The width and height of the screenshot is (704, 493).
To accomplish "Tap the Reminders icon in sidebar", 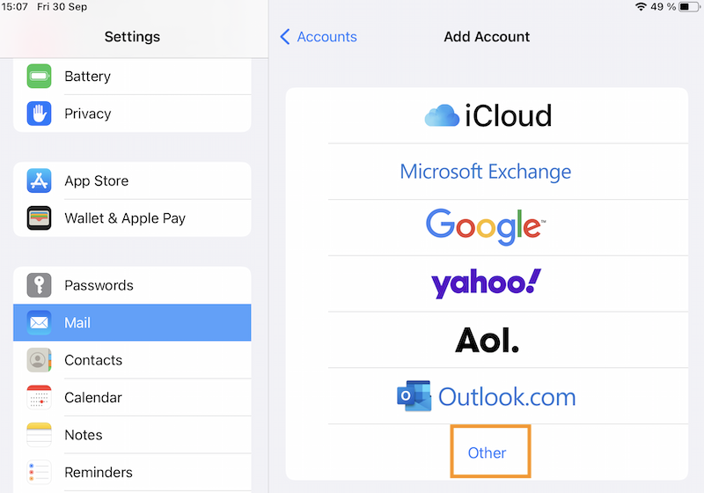I will 40,472.
